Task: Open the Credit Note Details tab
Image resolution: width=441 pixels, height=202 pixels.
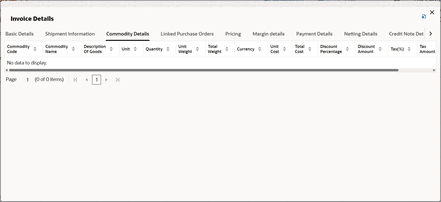Action: 406,34
